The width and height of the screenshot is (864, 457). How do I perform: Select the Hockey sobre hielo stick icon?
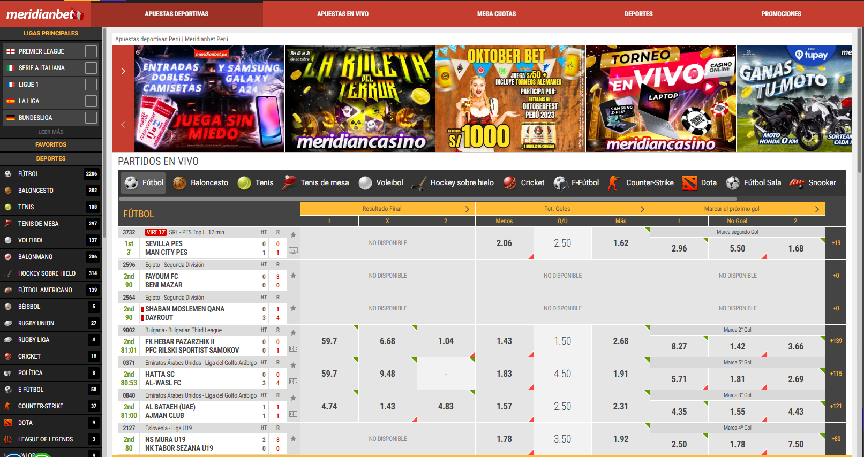[419, 183]
